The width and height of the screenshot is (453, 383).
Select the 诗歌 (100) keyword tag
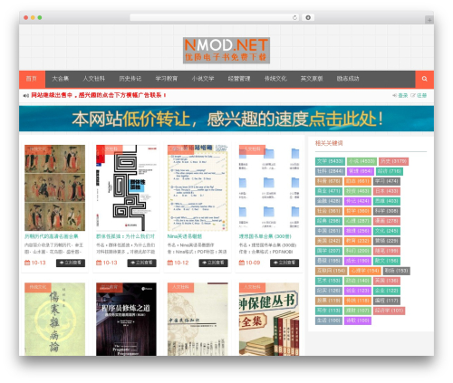click(x=358, y=321)
